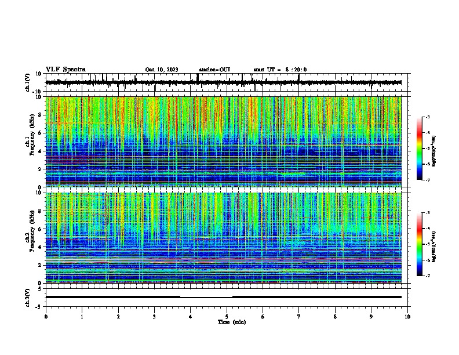This screenshot has width=459, height=355.
Task: Click the time axis tick label "4"
Action: click(191, 317)
